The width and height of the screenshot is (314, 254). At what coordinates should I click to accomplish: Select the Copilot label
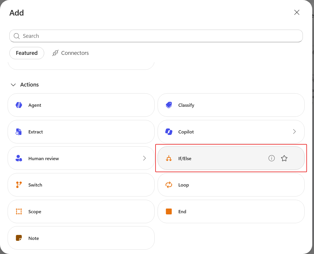point(186,132)
